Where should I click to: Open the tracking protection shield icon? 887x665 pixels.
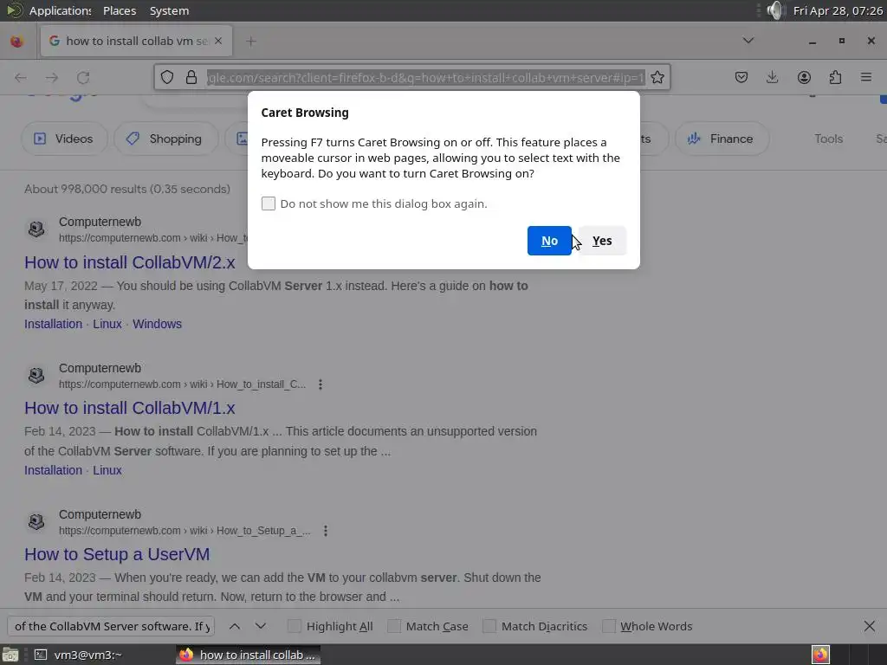pyautogui.click(x=167, y=77)
